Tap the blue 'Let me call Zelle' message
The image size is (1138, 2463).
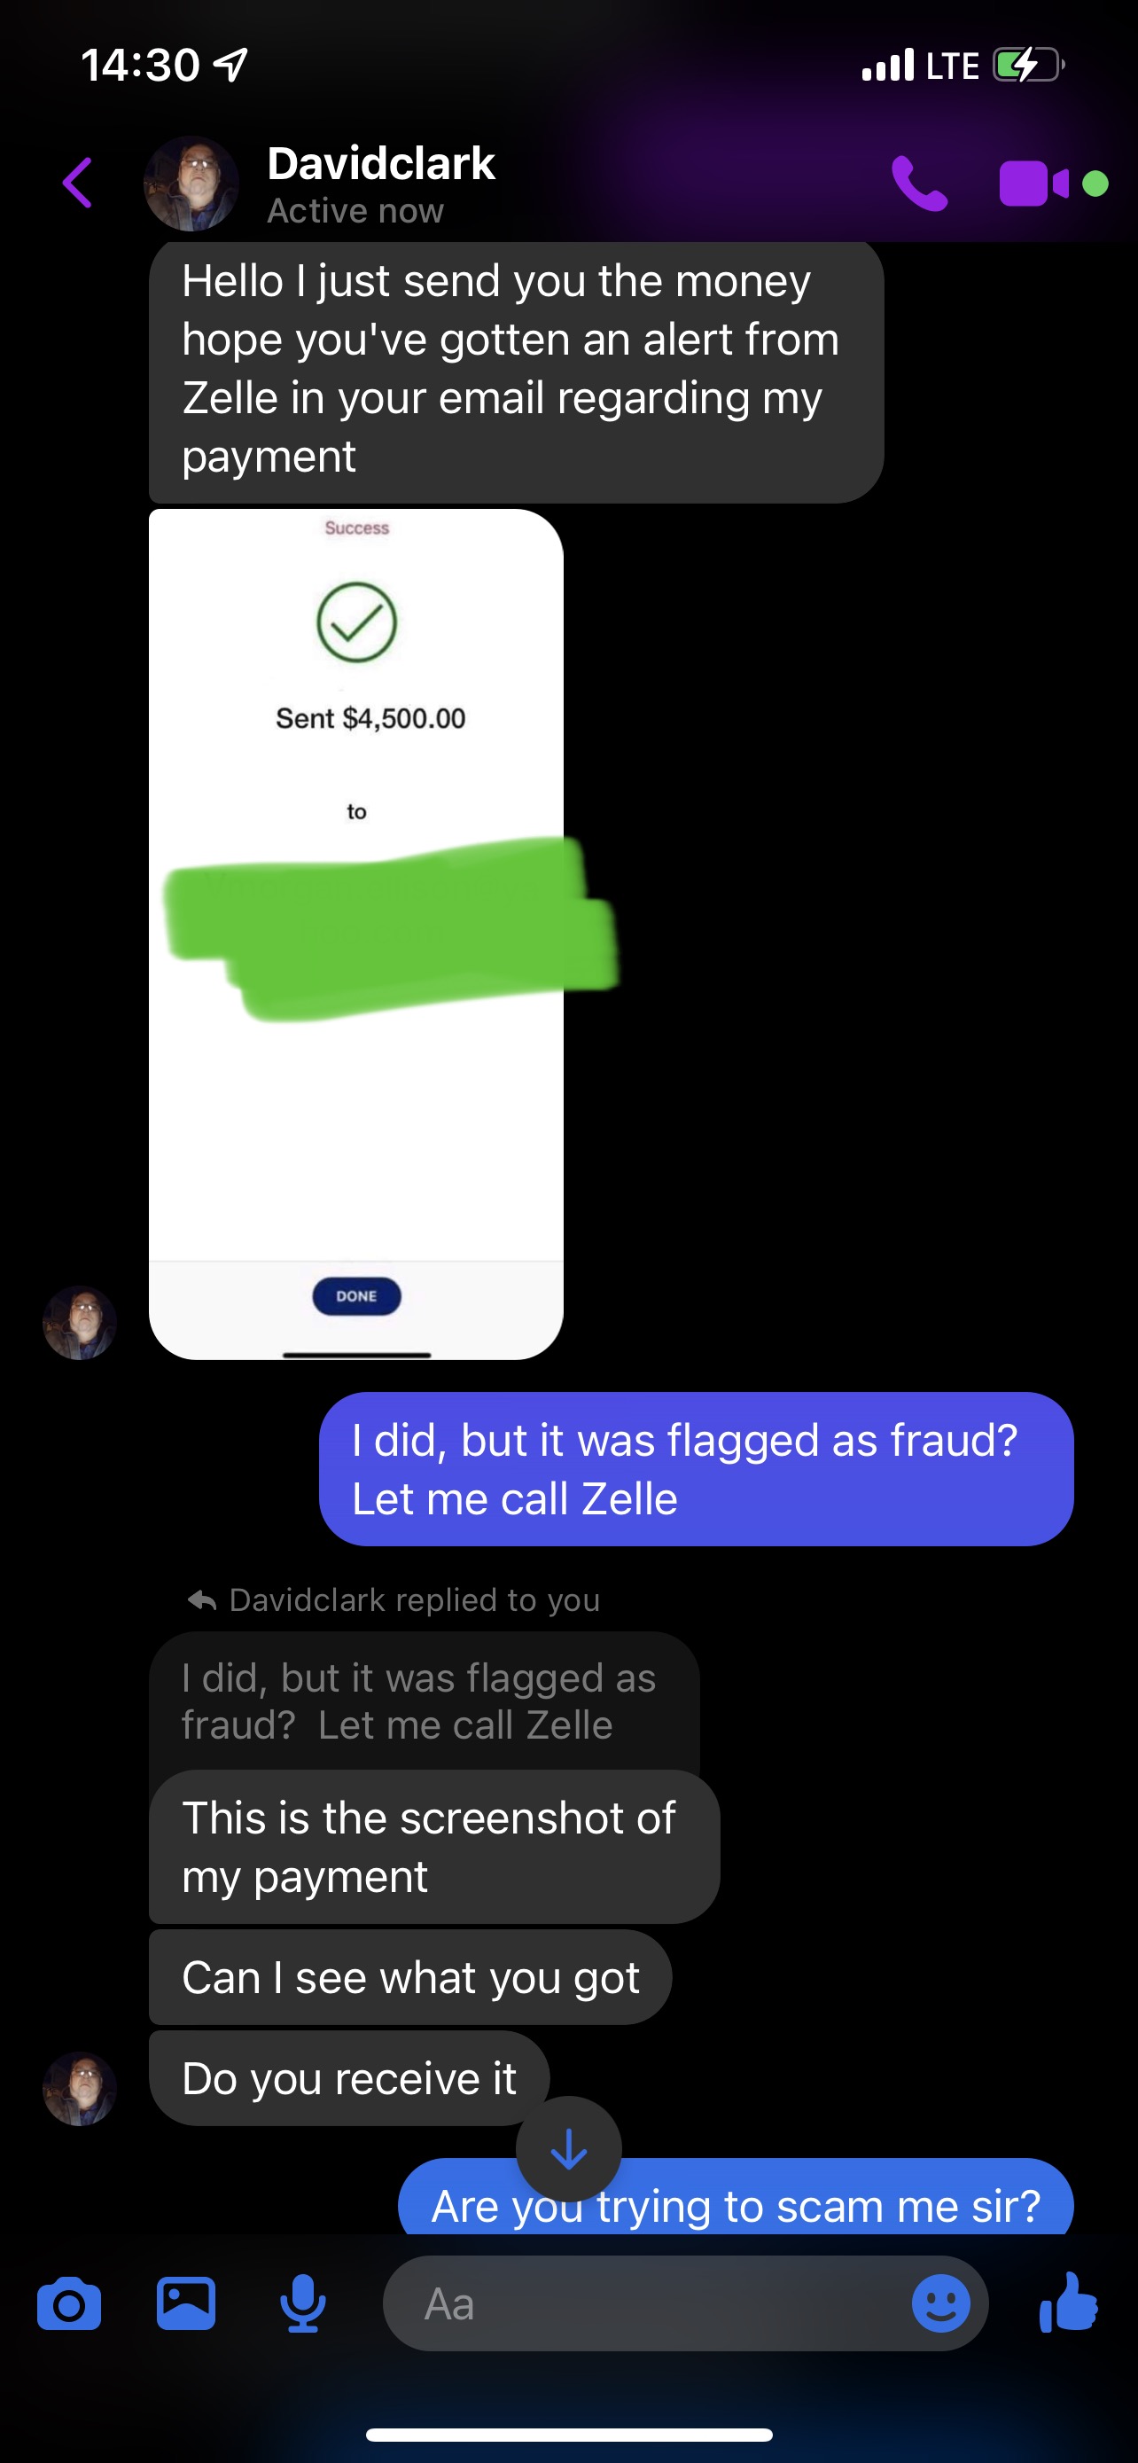[697, 1470]
